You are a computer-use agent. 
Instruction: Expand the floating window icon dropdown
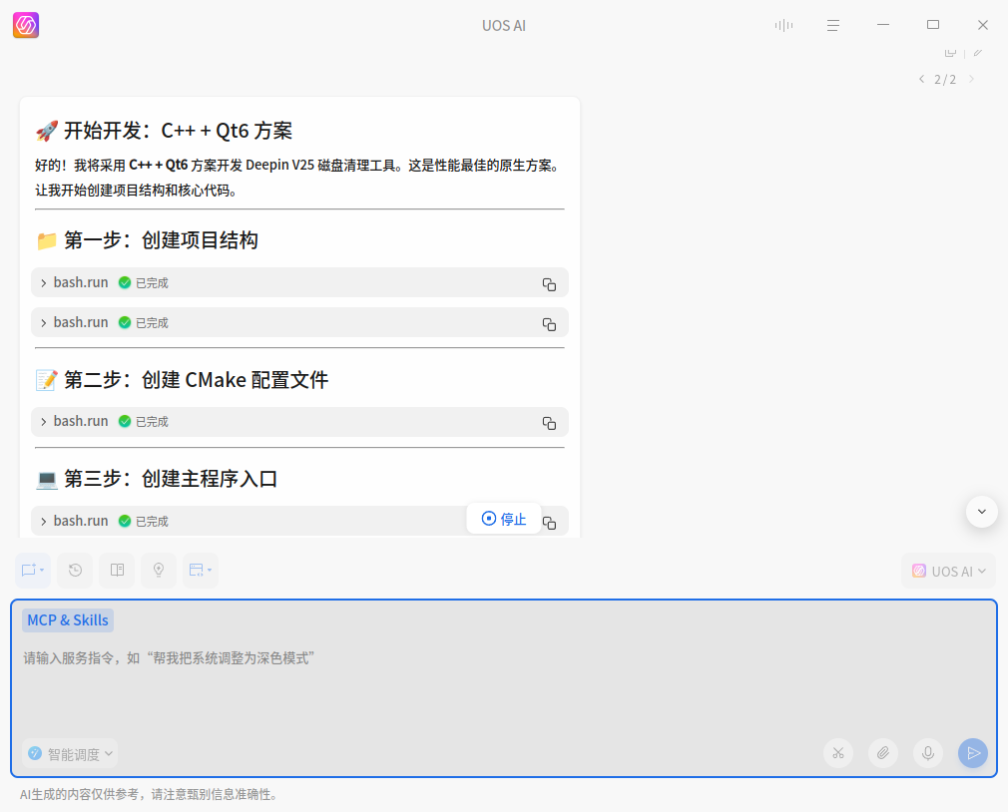(x=200, y=570)
